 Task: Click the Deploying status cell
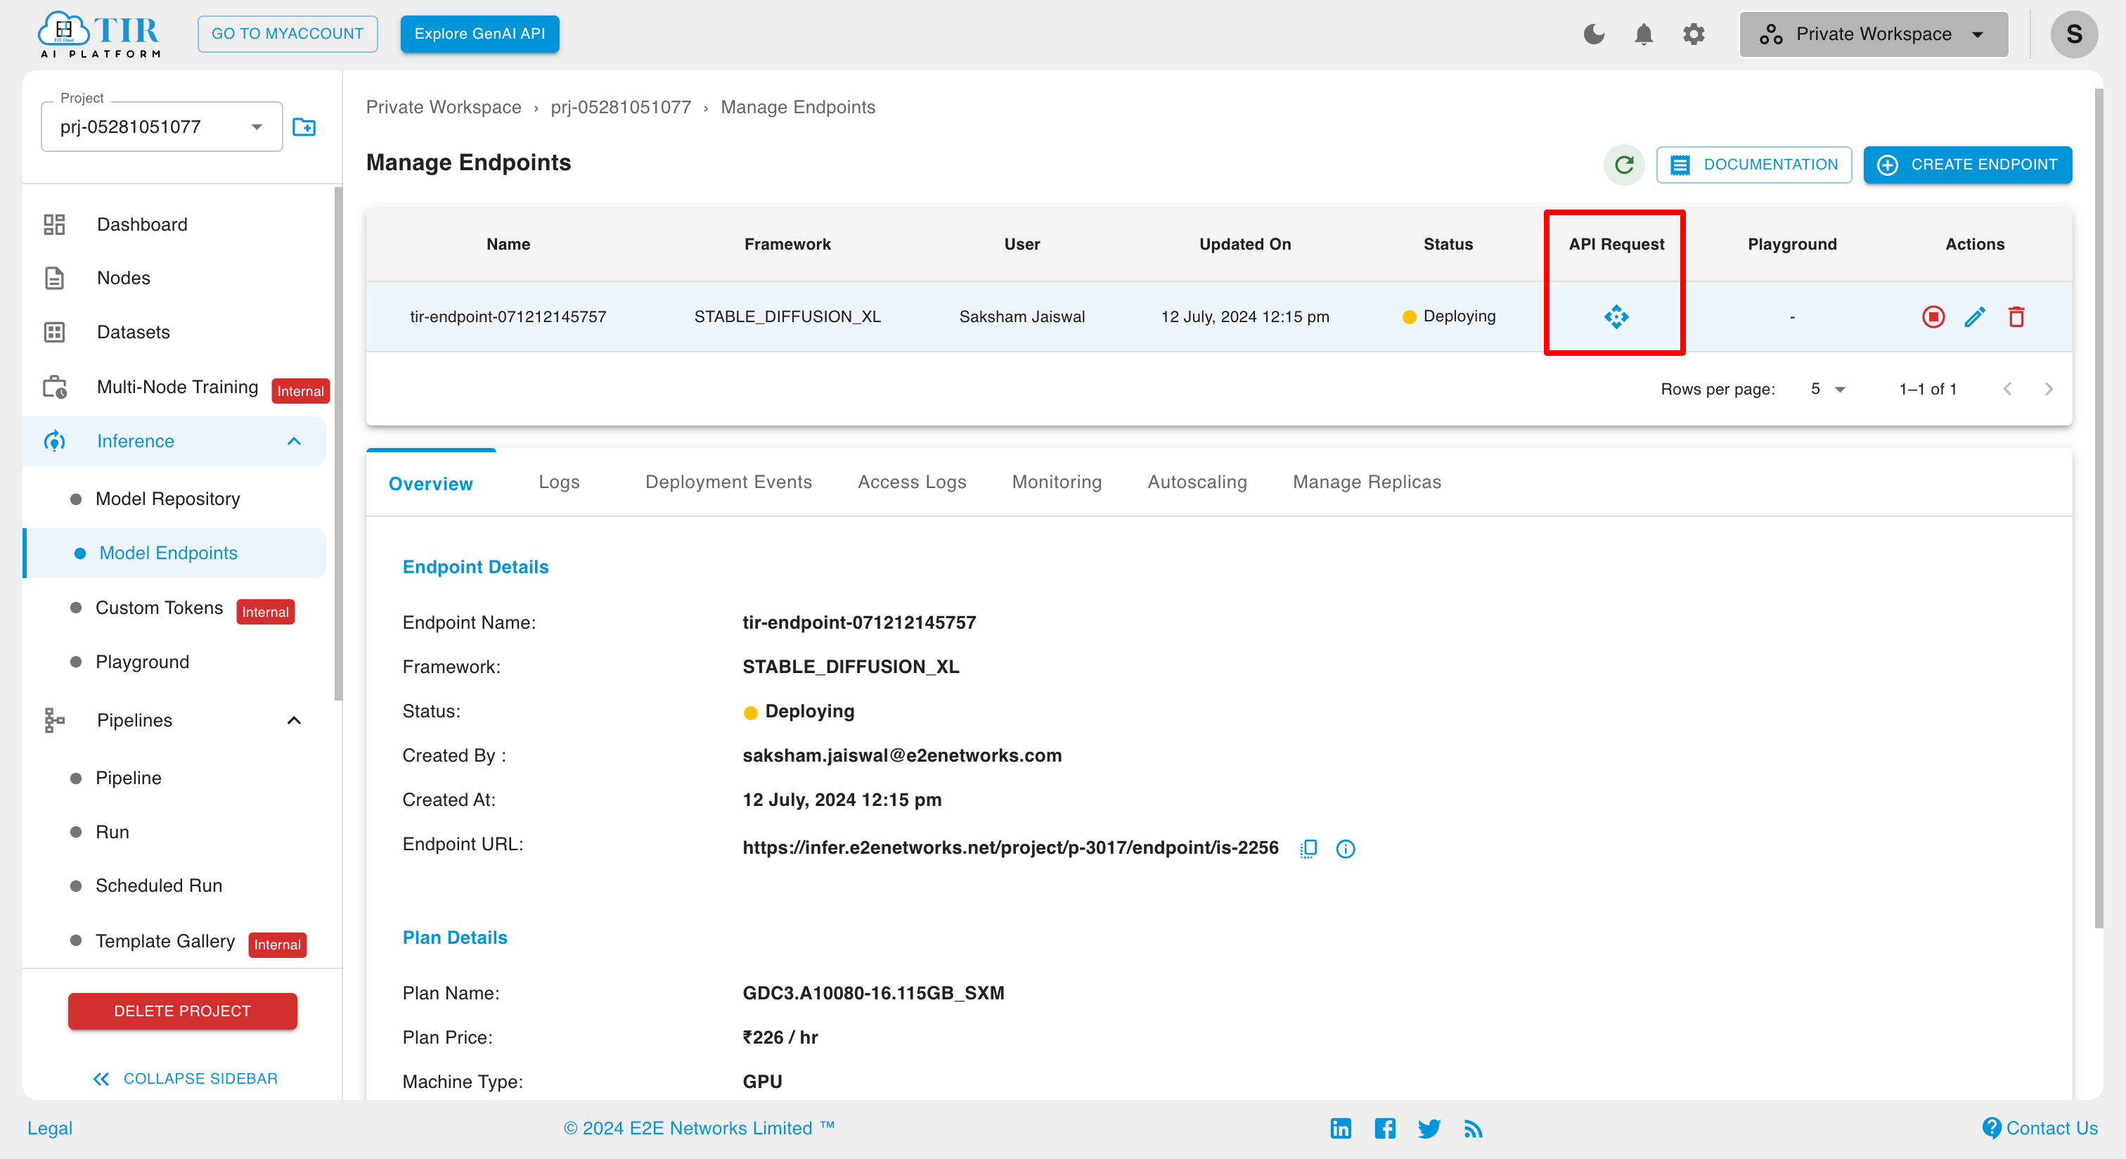point(1448,316)
